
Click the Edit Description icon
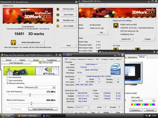(58, 9)
